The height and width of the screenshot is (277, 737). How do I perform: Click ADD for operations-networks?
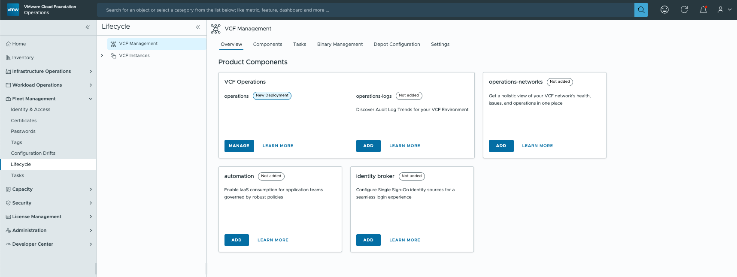501,146
